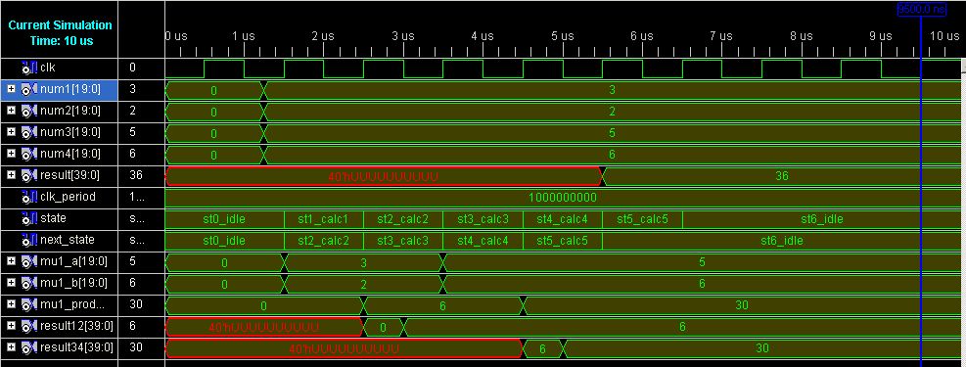This screenshot has width=966, height=367.
Task: Click the state signal icon
Action: point(29,218)
